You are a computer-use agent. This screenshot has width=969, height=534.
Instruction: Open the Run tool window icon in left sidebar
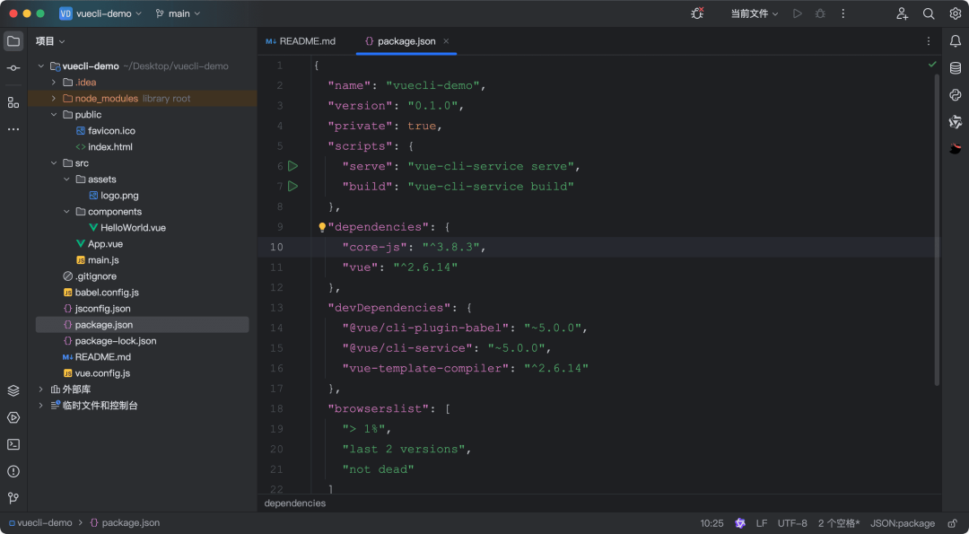pyautogui.click(x=13, y=418)
